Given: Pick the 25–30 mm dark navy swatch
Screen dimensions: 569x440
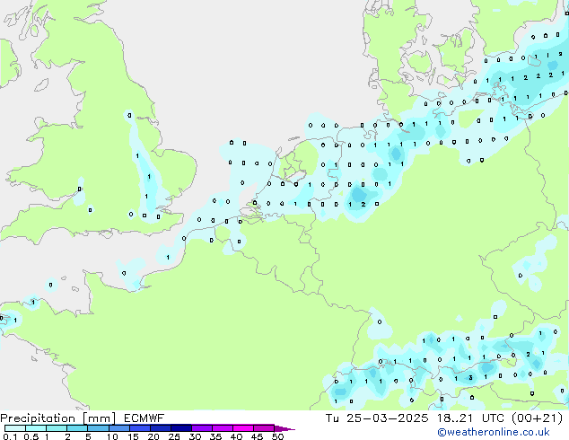Looking at the screenshot, I should (181, 428).
